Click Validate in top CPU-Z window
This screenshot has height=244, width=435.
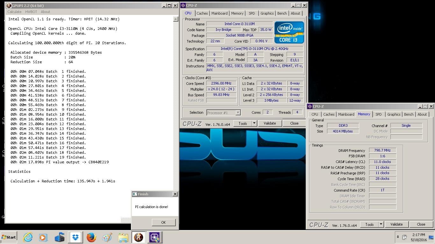(270, 123)
